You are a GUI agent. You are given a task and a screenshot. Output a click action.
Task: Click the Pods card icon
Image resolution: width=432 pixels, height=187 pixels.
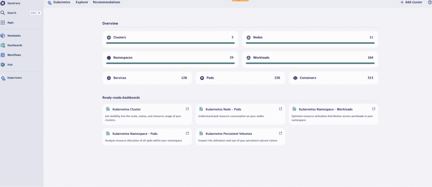pyautogui.click(x=202, y=78)
